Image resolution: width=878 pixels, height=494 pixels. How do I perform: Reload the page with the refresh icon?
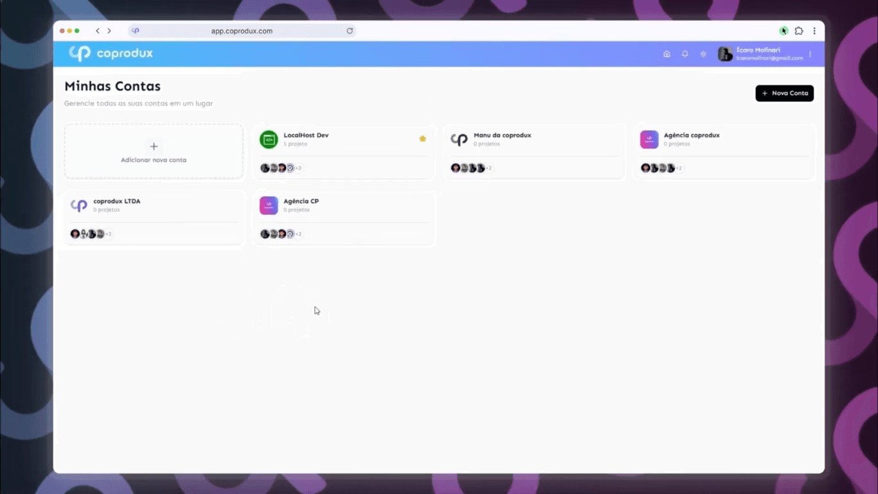click(x=350, y=31)
